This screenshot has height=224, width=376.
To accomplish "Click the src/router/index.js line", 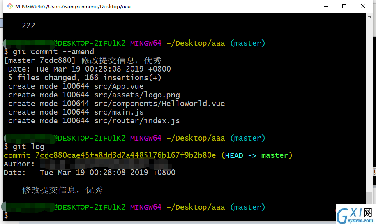I will (94, 121).
